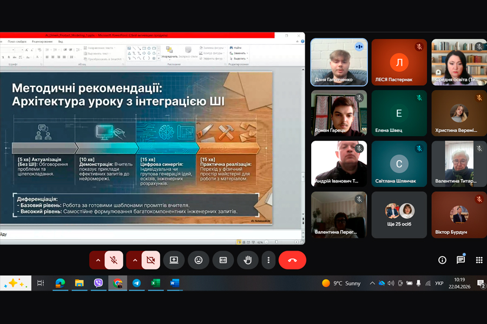Click Найти in Редактирование group
The image size is (487, 324).
236,48
